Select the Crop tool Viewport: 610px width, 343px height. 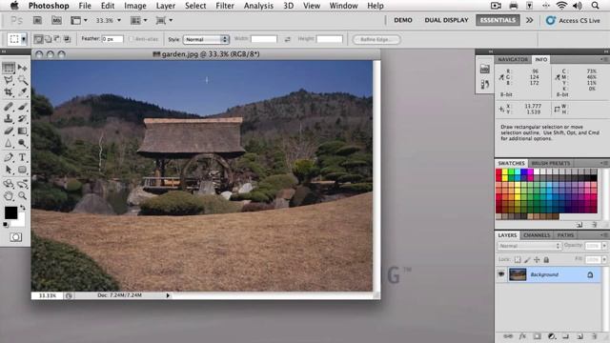point(9,92)
